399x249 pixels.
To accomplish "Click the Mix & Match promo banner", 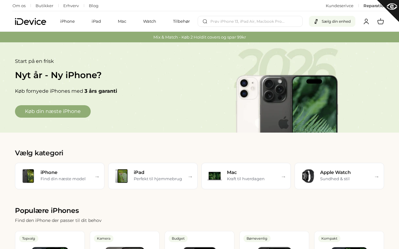I will pos(199,37).
